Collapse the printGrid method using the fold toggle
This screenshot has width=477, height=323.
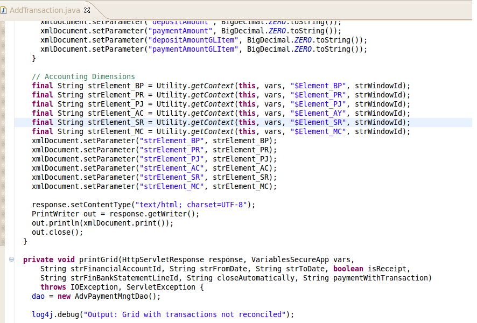tap(12, 259)
